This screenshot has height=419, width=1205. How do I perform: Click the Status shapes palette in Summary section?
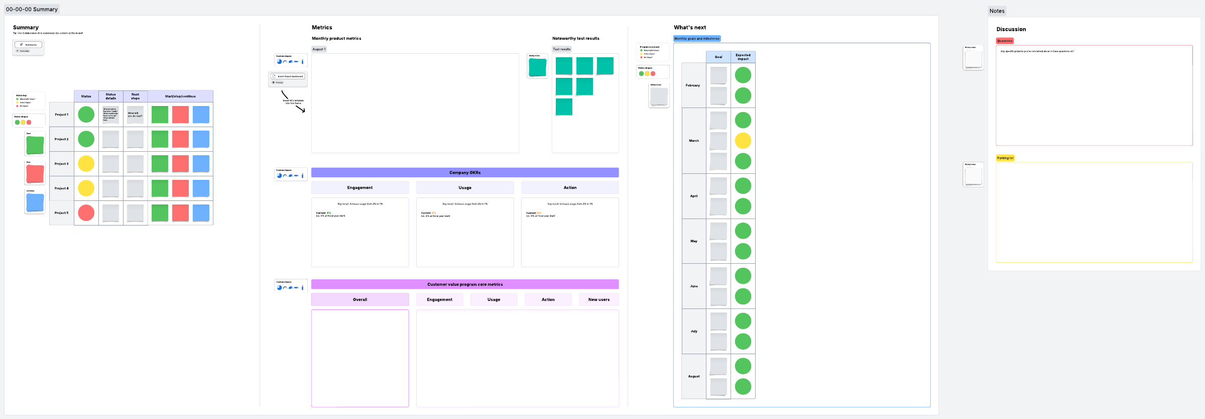29,121
